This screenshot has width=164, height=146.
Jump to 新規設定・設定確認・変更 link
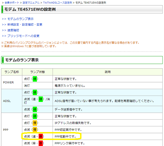pyautogui.click(x=25, y=25)
